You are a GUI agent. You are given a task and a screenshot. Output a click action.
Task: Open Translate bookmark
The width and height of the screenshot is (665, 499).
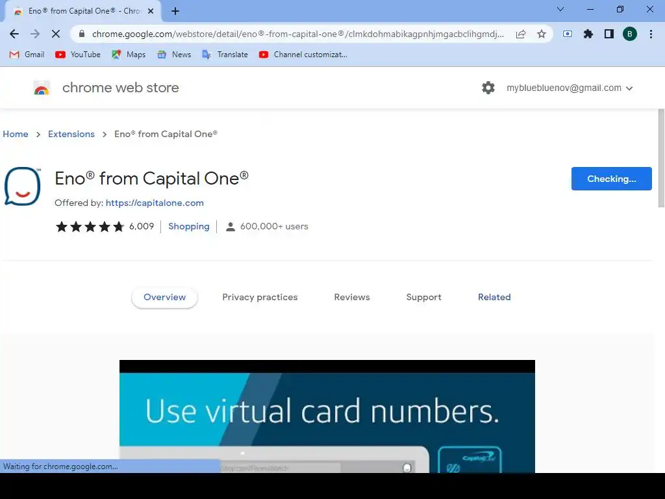225,55
